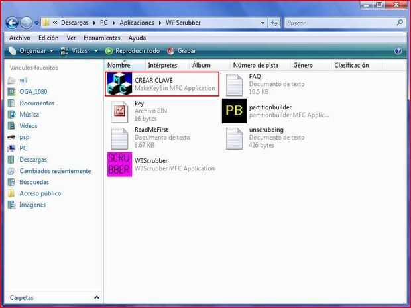Select the 'unscrubbing' file name text
This screenshot has width=411, height=308.
[266, 130]
